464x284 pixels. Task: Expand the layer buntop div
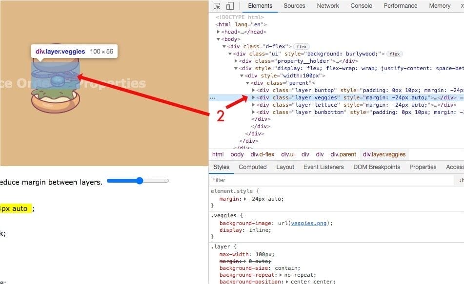pyautogui.click(x=253, y=90)
